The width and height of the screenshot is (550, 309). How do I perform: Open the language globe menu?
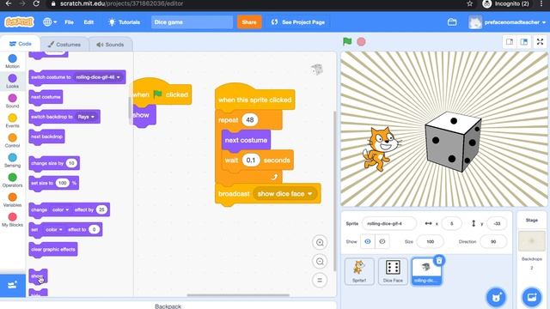coord(50,22)
